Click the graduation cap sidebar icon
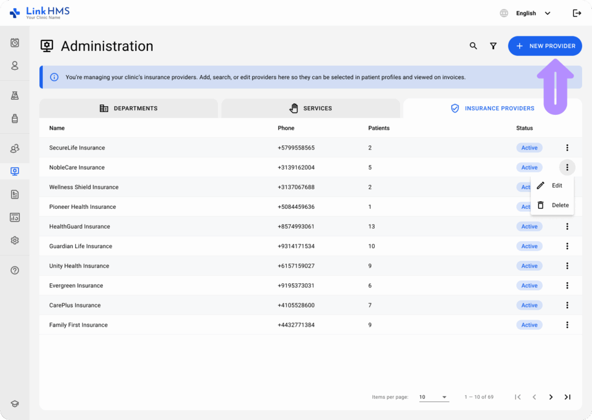Image resolution: width=592 pixels, height=420 pixels. pos(15,404)
